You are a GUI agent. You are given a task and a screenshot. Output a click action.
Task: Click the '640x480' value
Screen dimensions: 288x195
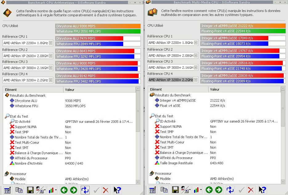click(x=217, y=163)
